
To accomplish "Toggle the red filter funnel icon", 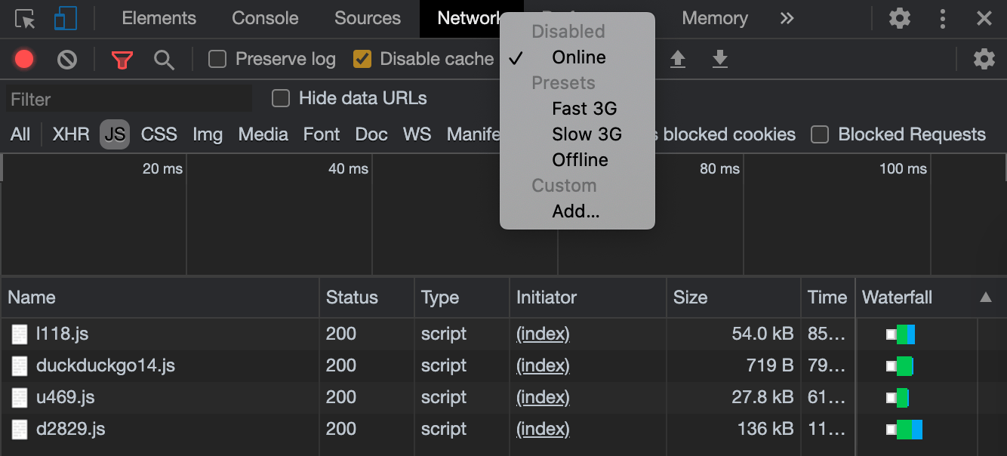I will [x=122, y=60].
